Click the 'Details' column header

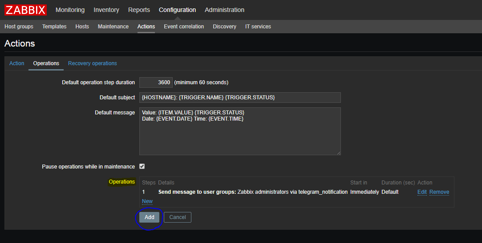coord(166,183)
